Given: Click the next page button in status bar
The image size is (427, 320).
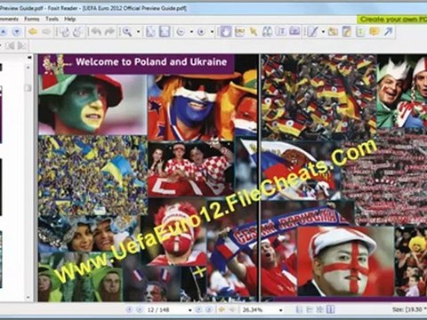Looking at the screenshot, I should 198,309.
